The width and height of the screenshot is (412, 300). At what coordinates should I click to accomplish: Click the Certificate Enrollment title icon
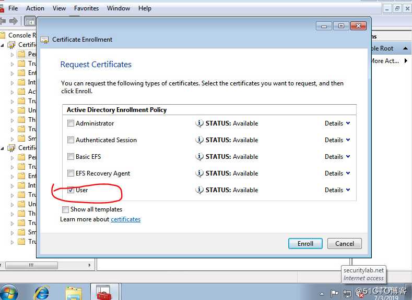click(x=45, y=40)
